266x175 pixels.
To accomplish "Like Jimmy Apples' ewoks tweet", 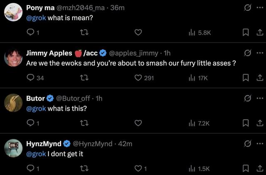I will [138, 78].
